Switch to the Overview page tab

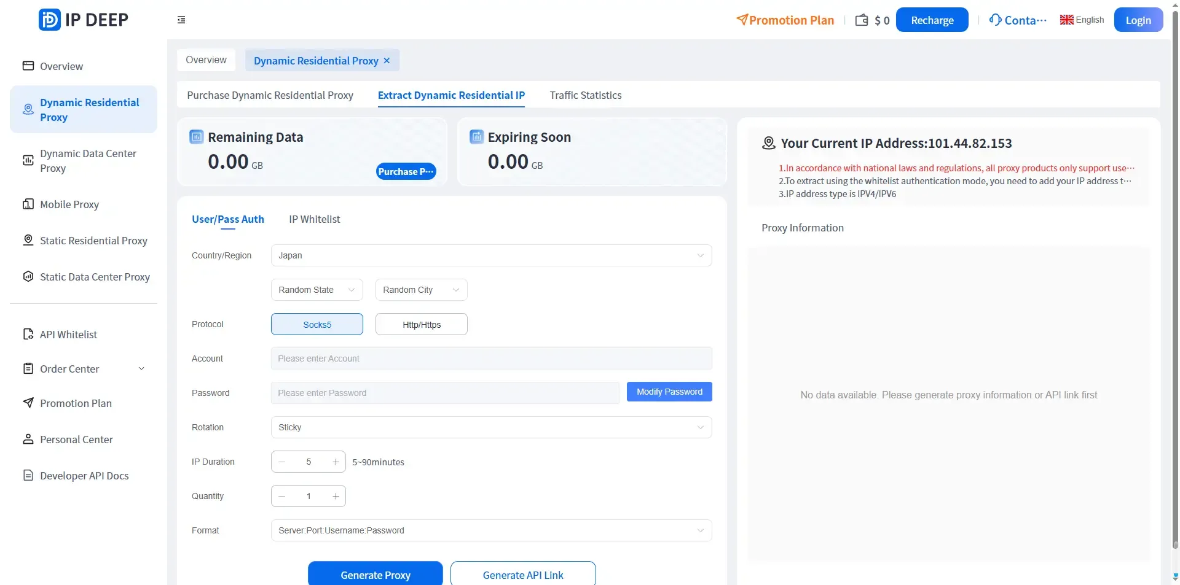click(x=206, y=60)
